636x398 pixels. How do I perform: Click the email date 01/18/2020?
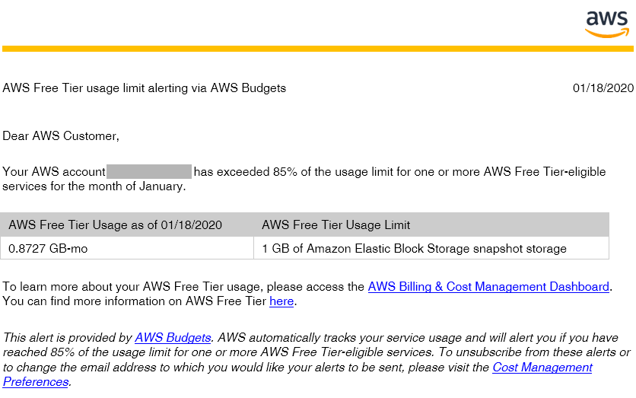pos(603,88)
